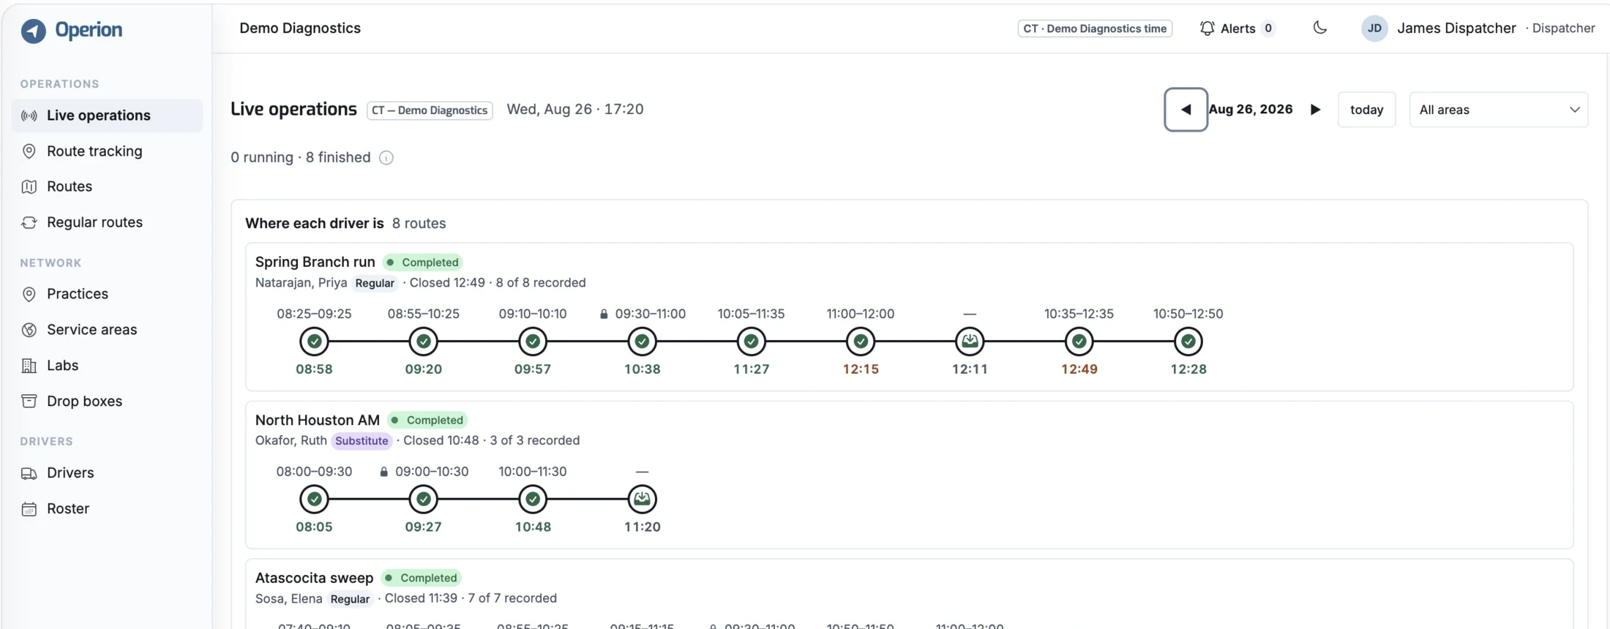Open Drivers in the sidebar
Image resolution: width=1610 pixels, height=629 pixels.
coord(107,473)
